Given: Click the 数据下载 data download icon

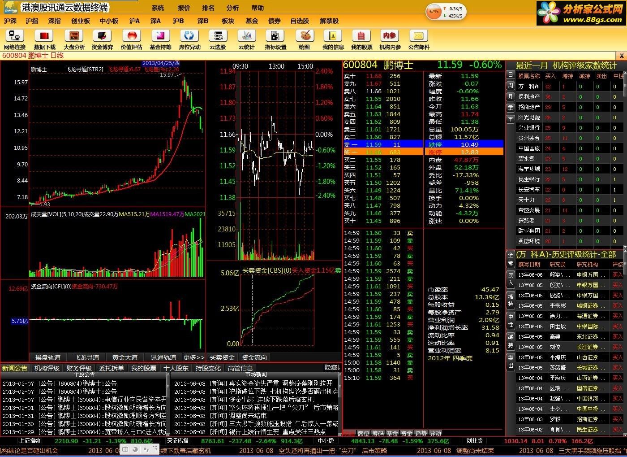Looking at the screenshot, I should (x=44, y=39).
